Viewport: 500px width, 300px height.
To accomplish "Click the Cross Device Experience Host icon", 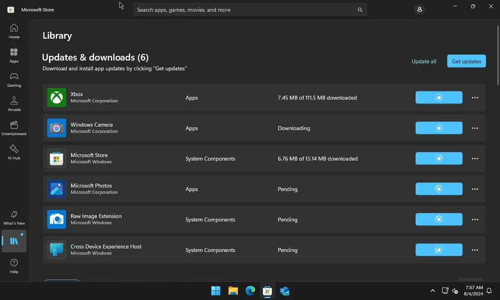I will (x=57, y=250).
